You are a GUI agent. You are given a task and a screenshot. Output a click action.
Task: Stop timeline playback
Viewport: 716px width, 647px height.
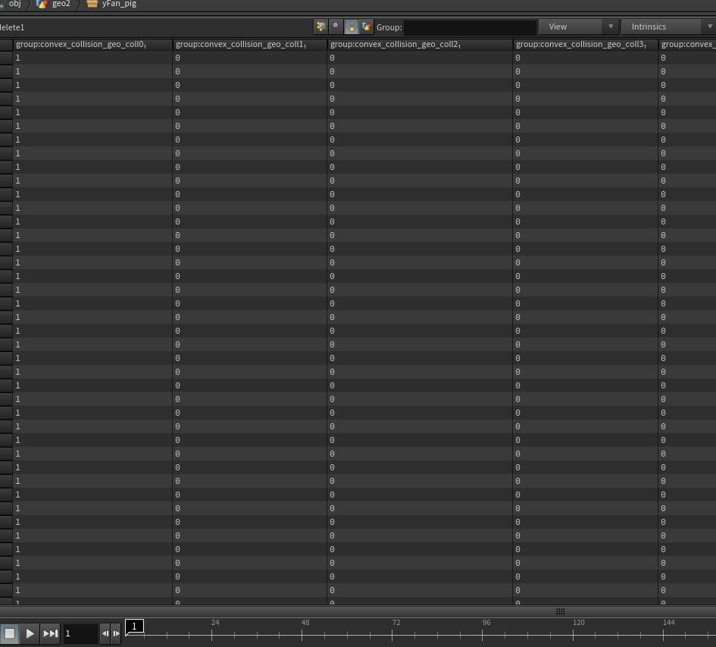[10, 633]
